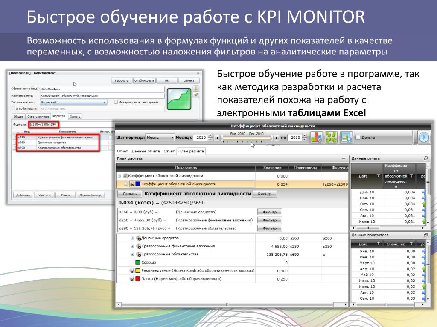
Task: Open the Тип показателя Расчетный dropdown
Action: [73, 102]
